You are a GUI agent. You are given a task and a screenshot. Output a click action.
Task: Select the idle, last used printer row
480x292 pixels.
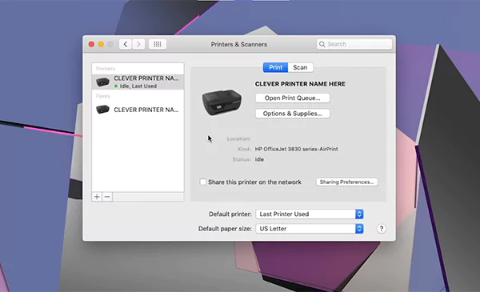[x=138, y=82]
